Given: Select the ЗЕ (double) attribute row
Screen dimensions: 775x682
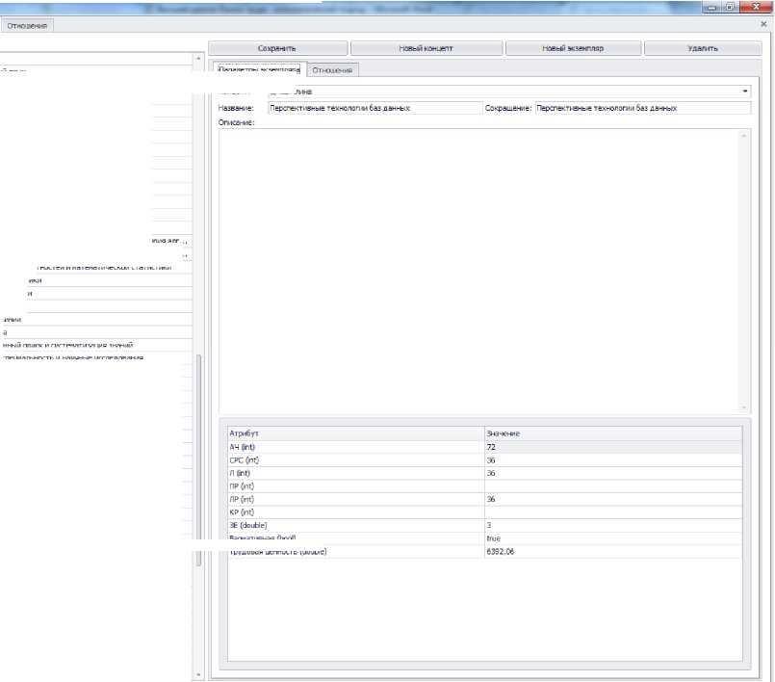Looking at the screenshot, I should [485, 525].
